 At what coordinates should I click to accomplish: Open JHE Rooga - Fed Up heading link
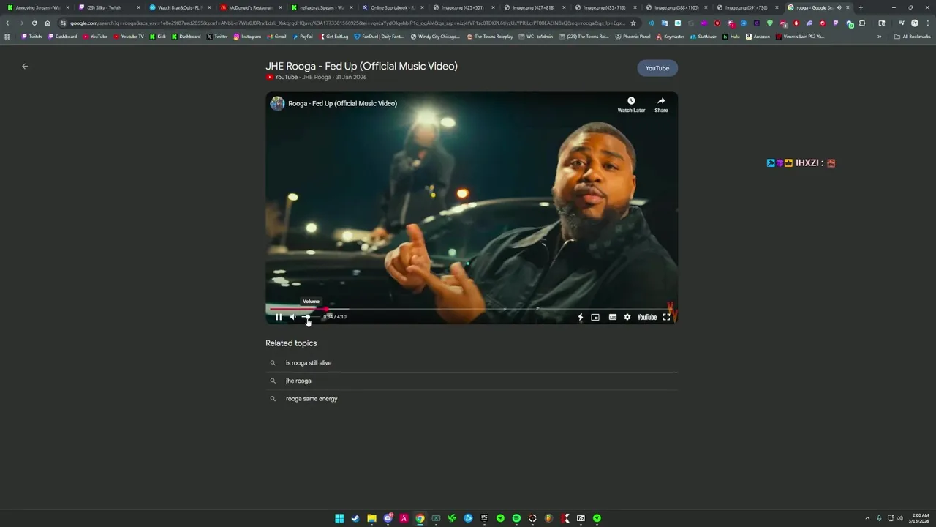[x=361, y=66]
